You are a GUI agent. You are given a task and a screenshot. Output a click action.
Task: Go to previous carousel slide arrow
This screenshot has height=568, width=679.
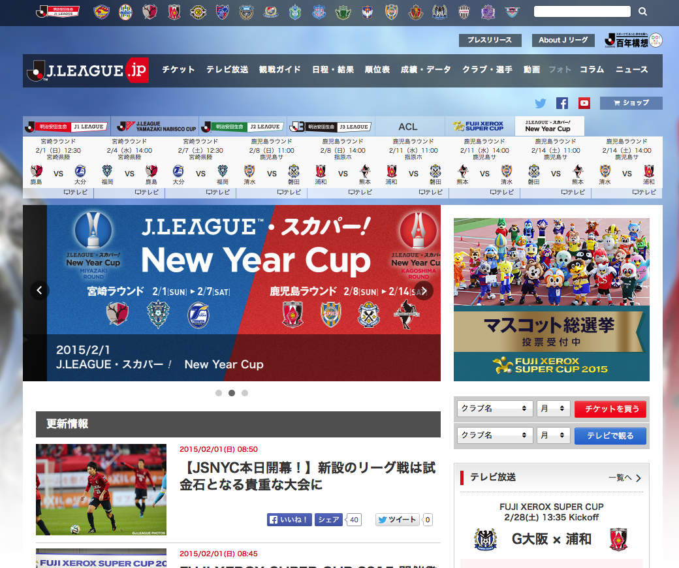coord(40,291)
